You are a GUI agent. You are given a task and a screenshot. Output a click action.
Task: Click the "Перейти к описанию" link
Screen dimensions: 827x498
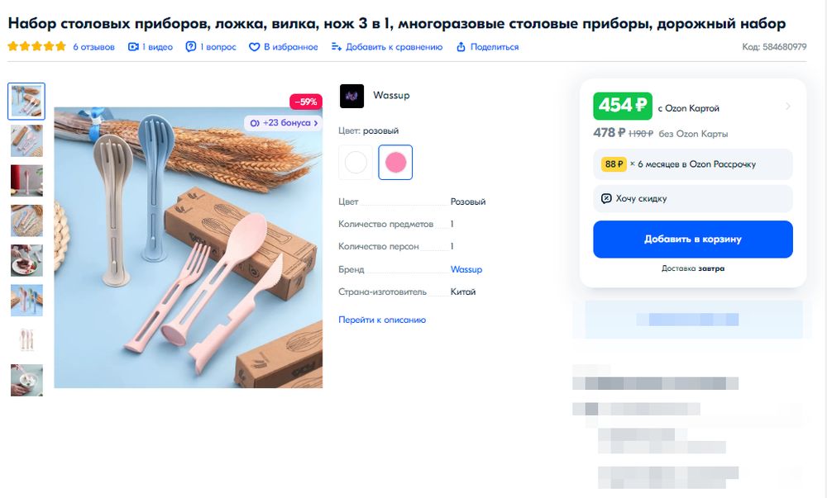[x=383, y=320]
